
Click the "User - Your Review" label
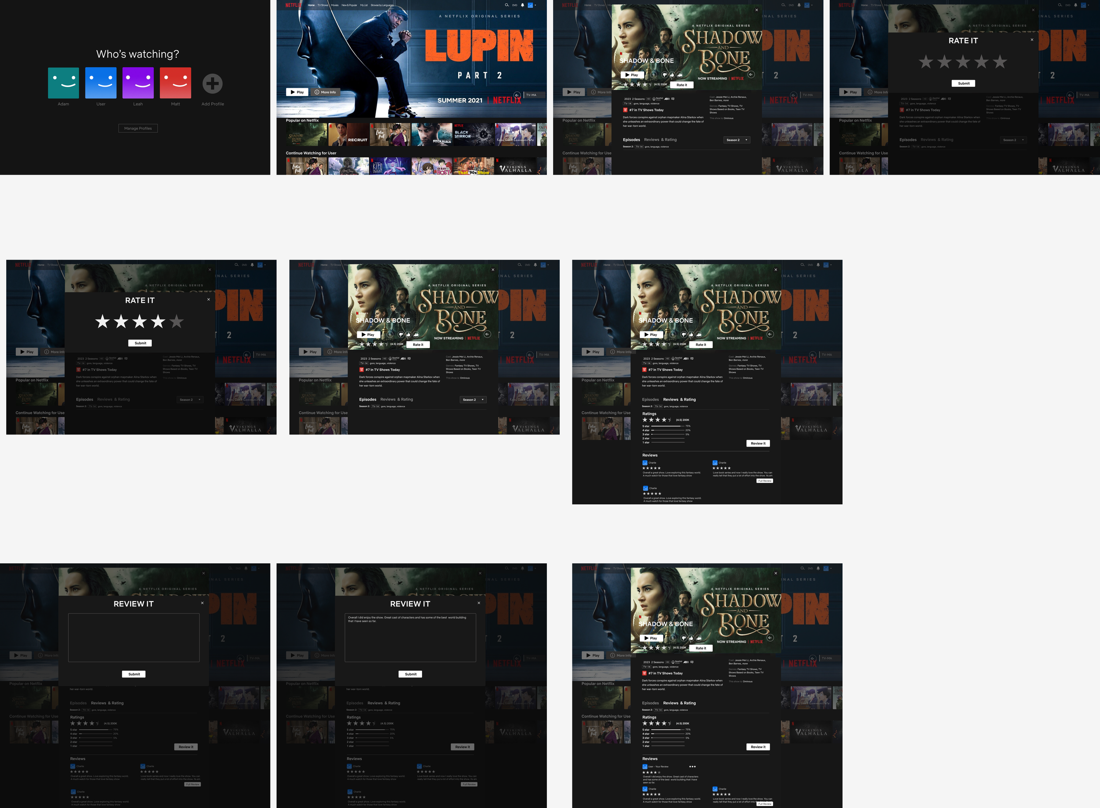pos(658,767)
